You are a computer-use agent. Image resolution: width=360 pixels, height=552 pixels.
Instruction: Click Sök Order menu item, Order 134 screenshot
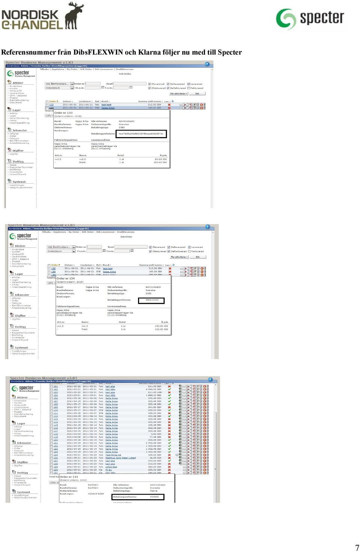point(88,232)
